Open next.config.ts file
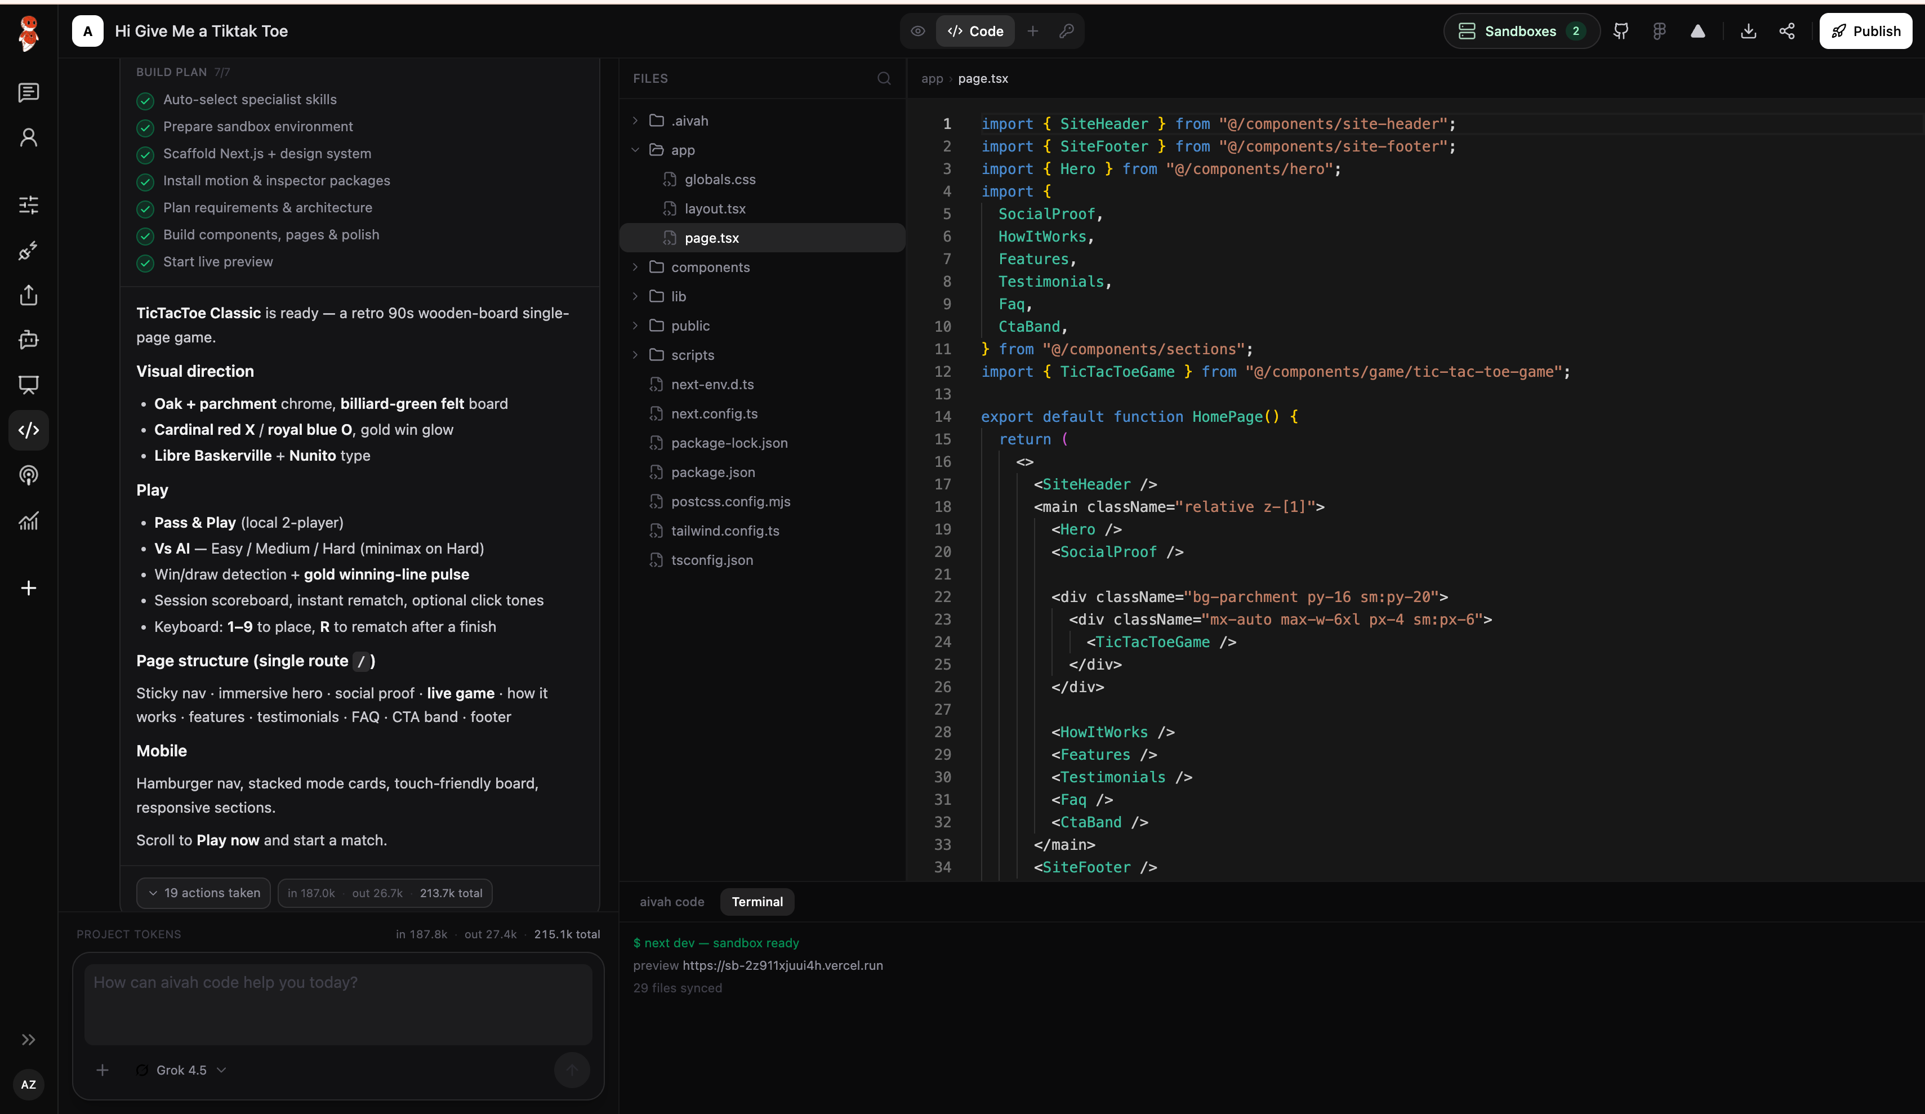The height and width of the screenshot is (1114, 1925). tap(761, 413)
